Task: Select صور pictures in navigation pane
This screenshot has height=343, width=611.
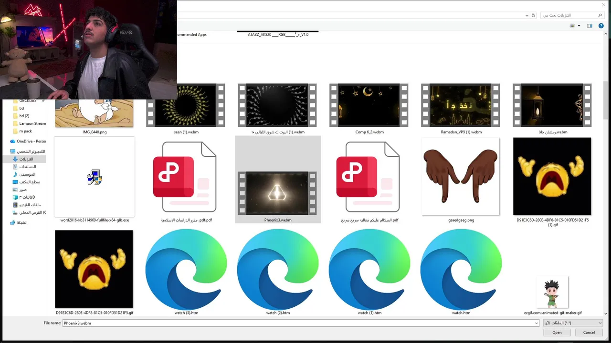Action: (x=20, y=190)
